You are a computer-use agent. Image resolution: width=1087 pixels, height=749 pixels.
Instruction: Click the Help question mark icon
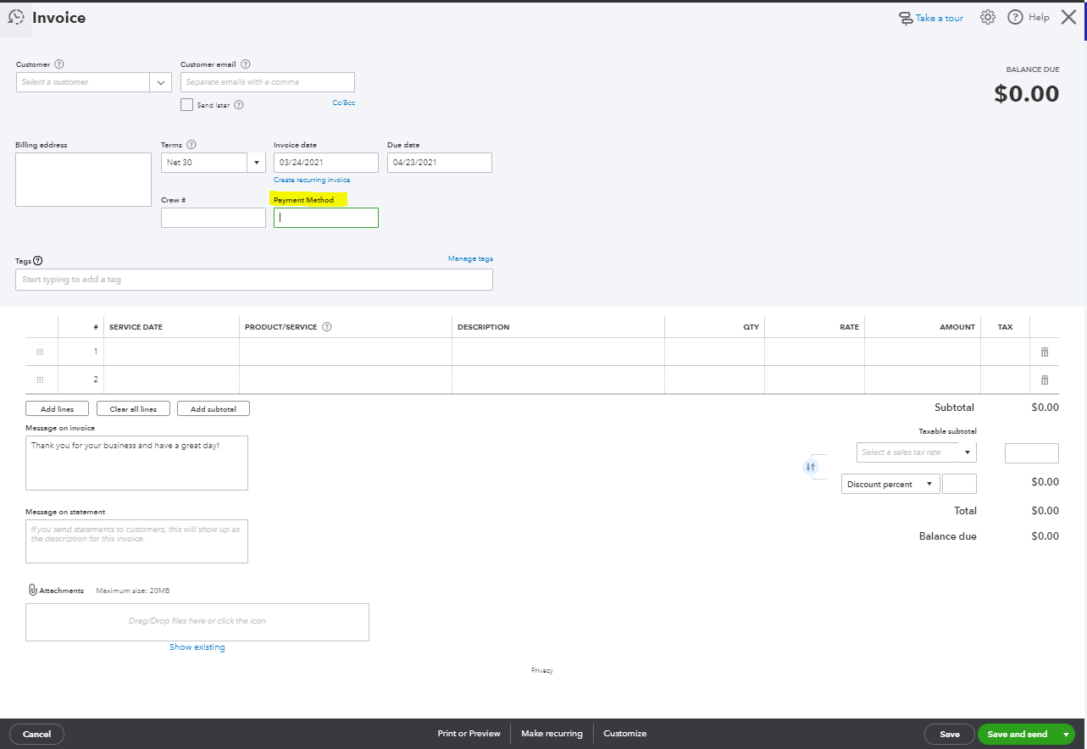point(1015,17)
